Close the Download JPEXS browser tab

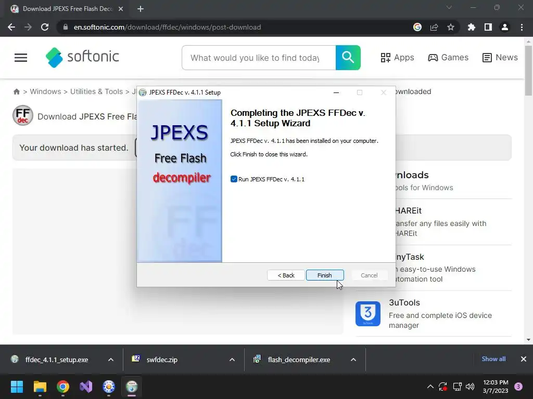tap(121, 9)
